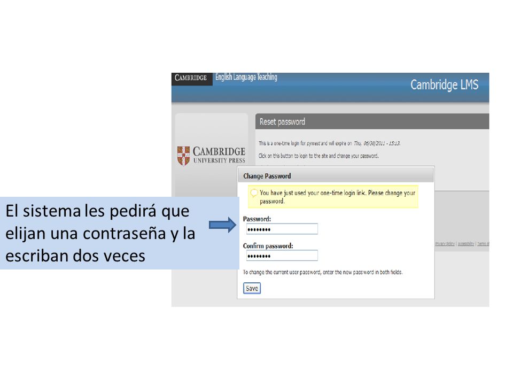The height and width of the screenshot is (385, 513).
Task: Click the Cambridge LMS title
Action: pos(444,85)
